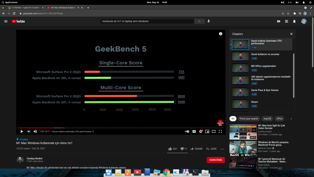Screen dimensions: 314x177
Task: Open Candaş Keskin channel name link
Action: pos(35,158)
